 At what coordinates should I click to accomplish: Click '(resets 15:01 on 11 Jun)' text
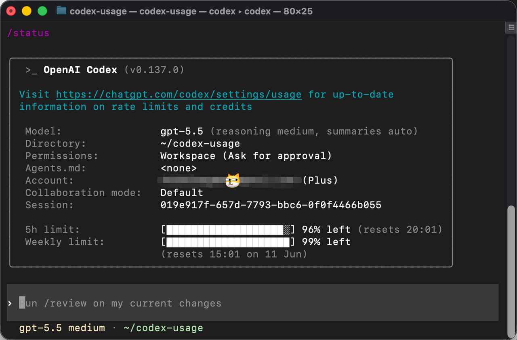(x=234, y=254)
